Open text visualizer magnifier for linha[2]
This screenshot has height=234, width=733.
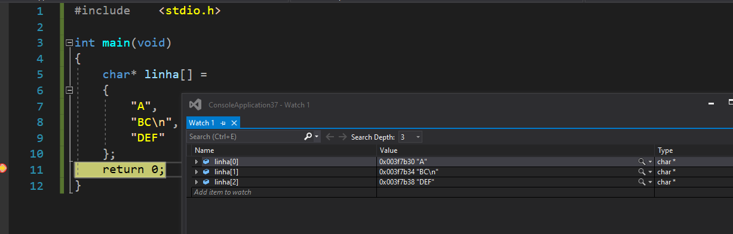tap(642, 182)
